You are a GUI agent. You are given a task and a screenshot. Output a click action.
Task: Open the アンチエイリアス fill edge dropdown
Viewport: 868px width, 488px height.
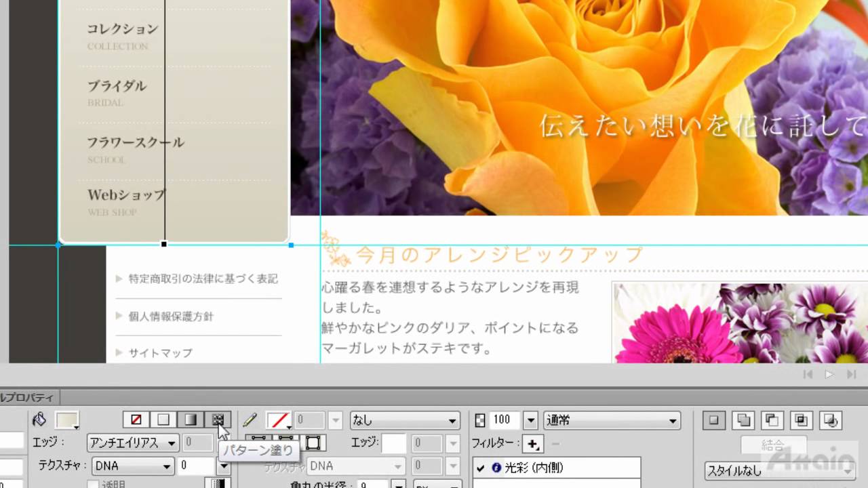[x=133, y=443]
